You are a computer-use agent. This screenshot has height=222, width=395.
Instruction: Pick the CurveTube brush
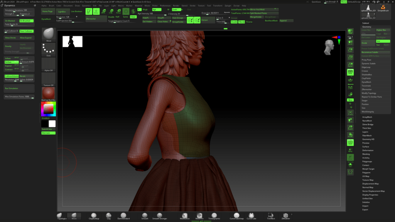(251, 216)
